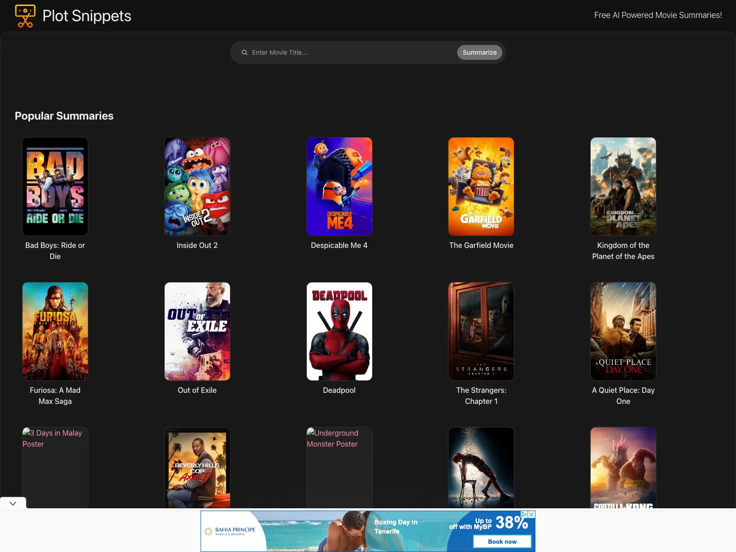Open the Godzilla x Kong poster
The width and height of the screenshot is (736, 552).
(623, 468)
